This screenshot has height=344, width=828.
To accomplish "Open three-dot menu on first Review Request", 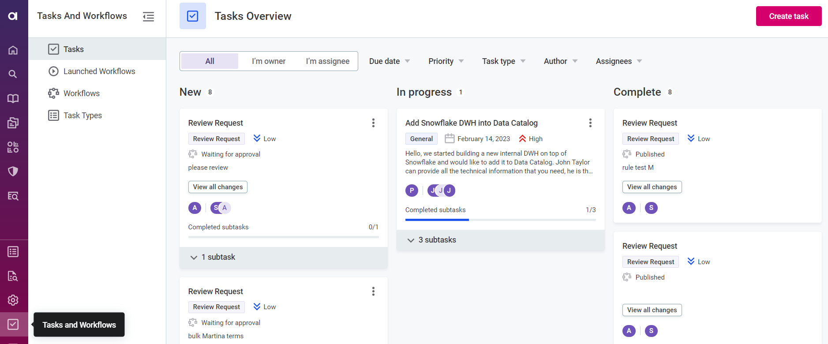I will tap(373, 123).
